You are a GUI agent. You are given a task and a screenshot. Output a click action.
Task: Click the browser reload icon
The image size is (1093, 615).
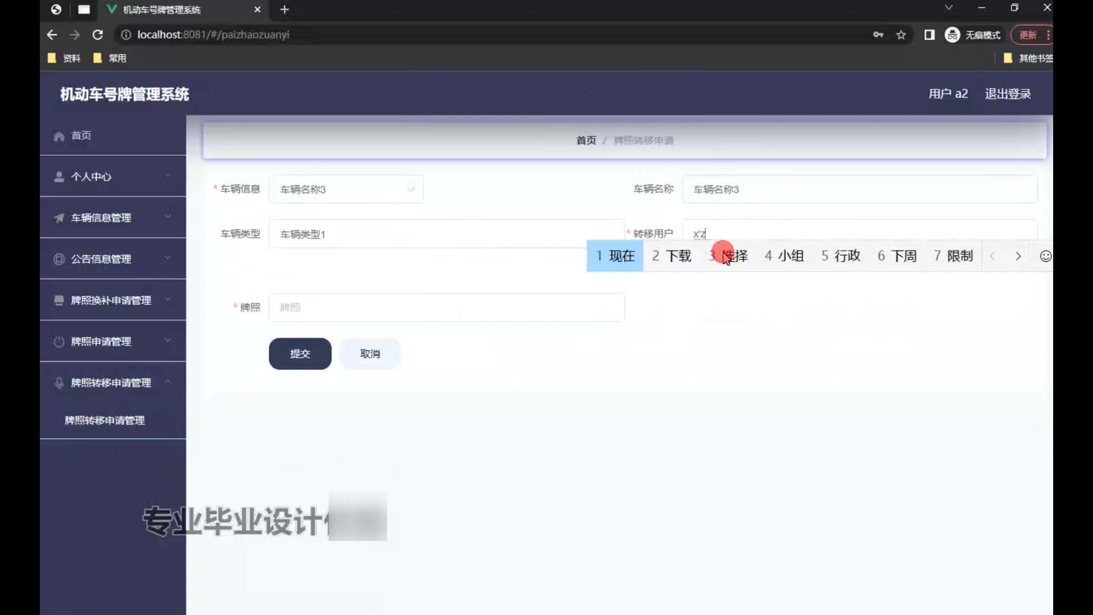click(97, 35)
